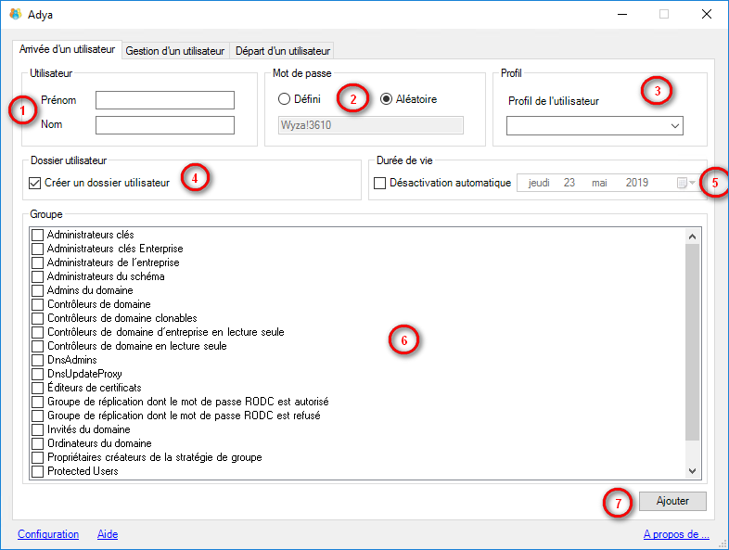Check the Admins du domaine group
The image size is (729, 550).
[38, 290]
